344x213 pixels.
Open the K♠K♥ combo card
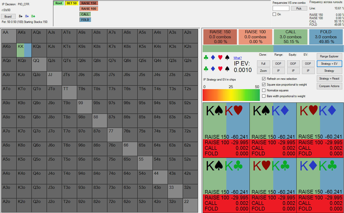(x=226, y=130)
